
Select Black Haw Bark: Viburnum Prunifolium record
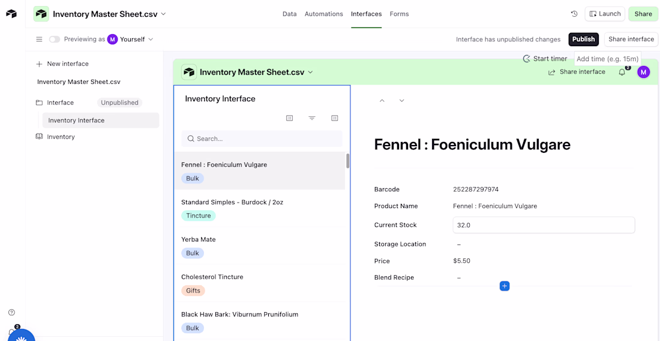[259, 321]
